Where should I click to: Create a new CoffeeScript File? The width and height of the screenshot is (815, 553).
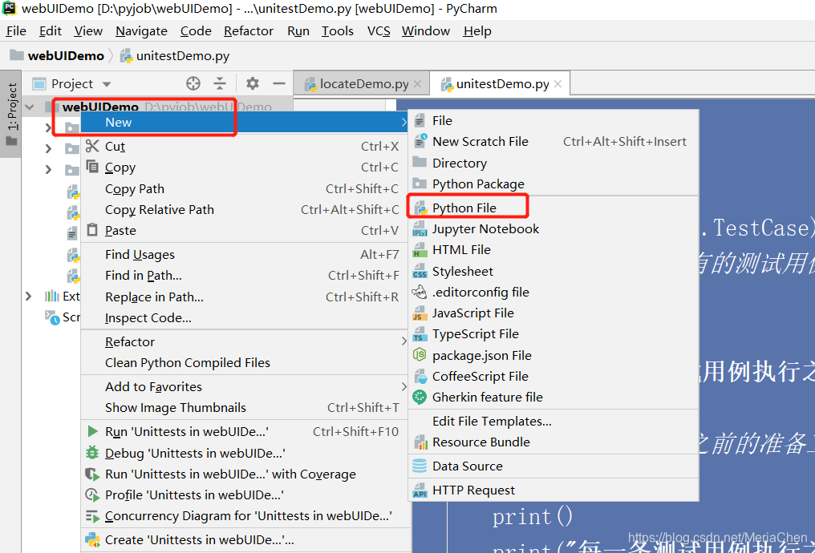coord(553,376)
